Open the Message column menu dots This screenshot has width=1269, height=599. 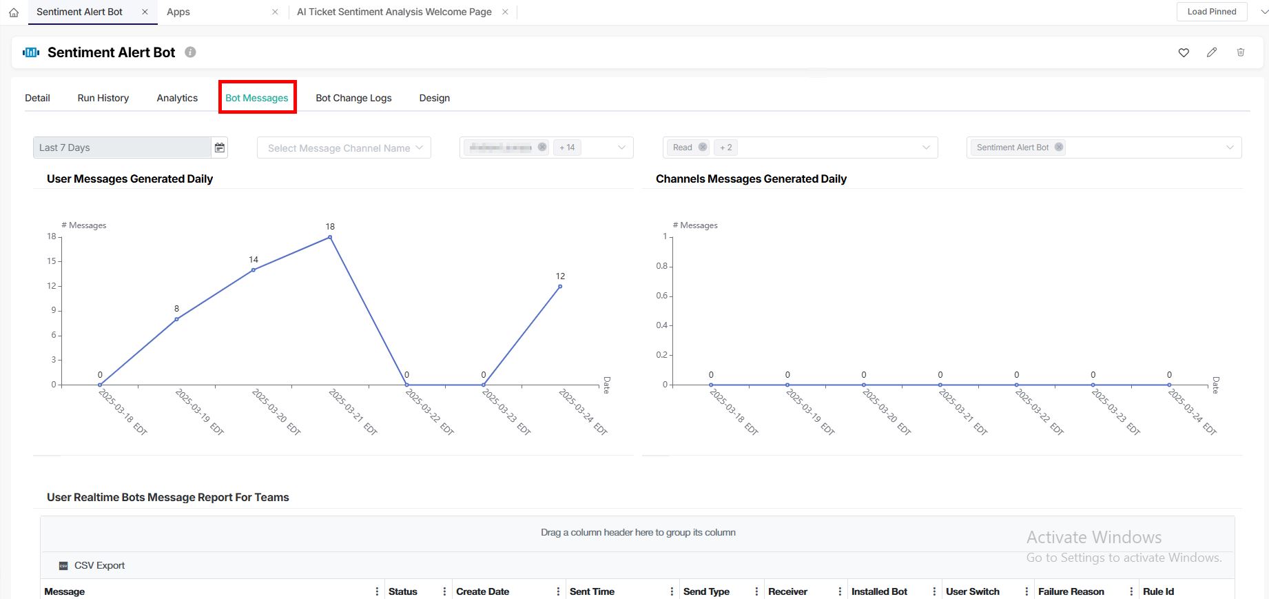pyautogui.click(x=377, y=591)
